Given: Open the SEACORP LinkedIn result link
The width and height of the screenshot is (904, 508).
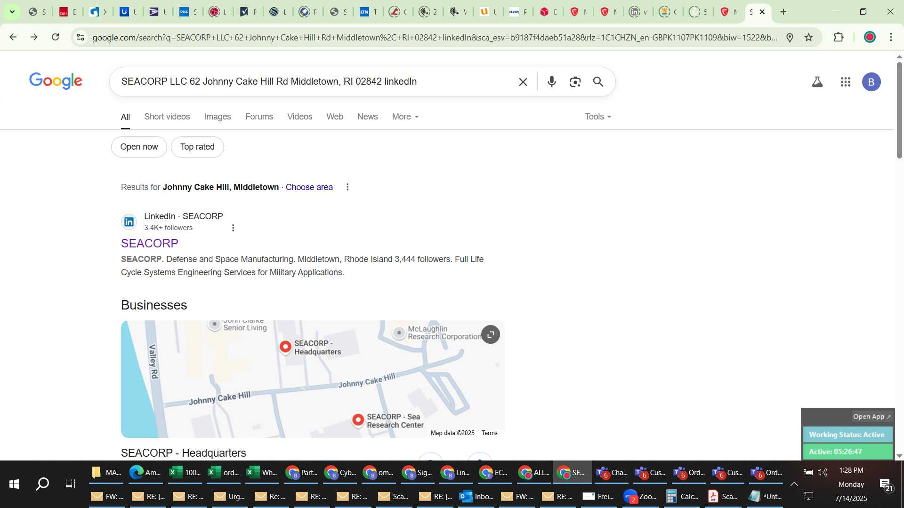Looking at the screenshot, I should (x=150, y=243).
